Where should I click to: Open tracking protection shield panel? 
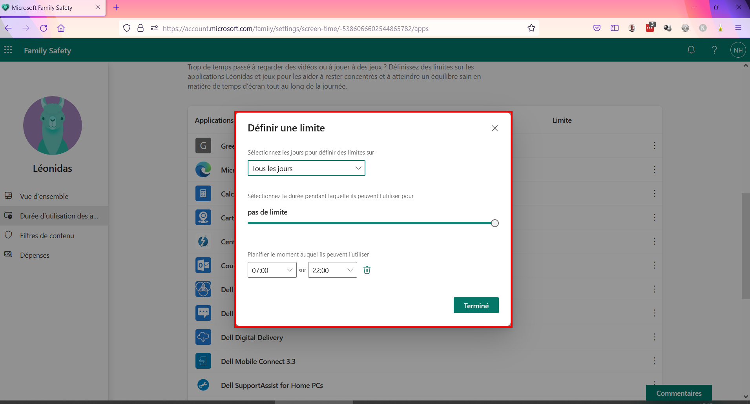pos(127,28)
